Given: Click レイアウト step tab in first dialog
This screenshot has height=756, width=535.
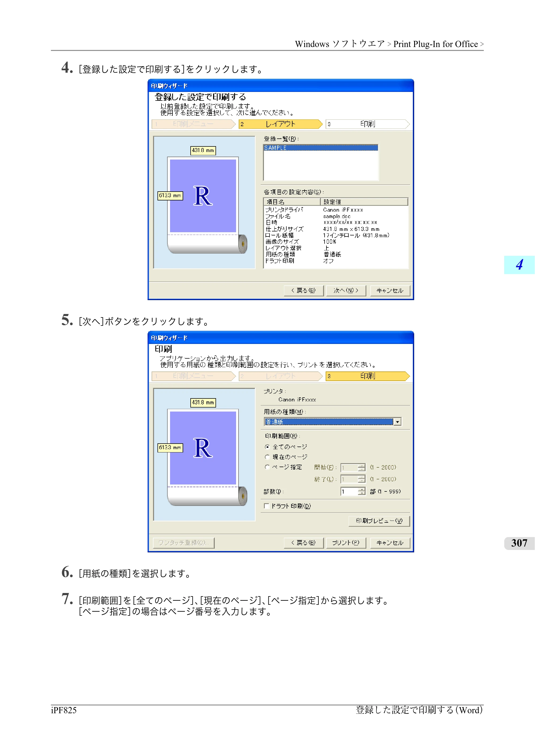Looking at the screenshot, I should 281,124.
